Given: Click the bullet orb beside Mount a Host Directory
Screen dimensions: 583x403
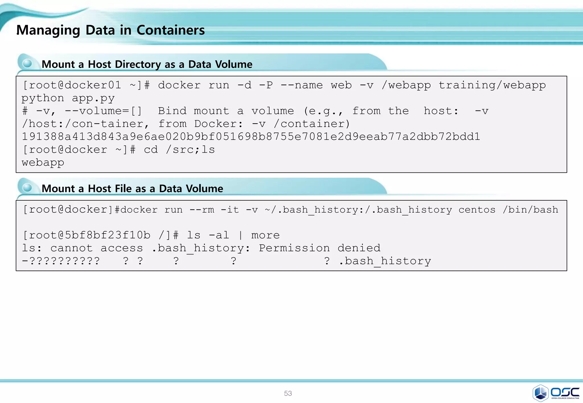Looking at the screenshot, I should click(x=28, y=63).
